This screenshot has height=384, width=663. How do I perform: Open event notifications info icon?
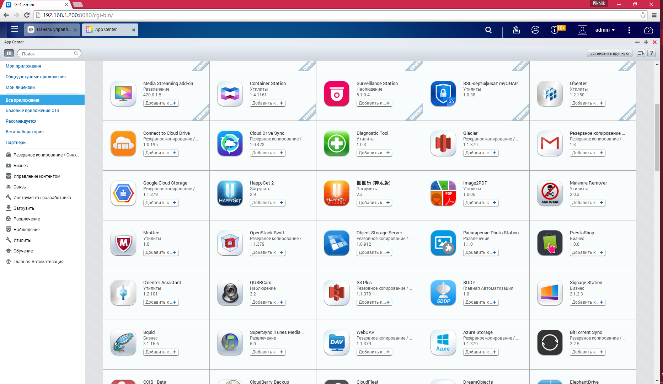[554, 30]
